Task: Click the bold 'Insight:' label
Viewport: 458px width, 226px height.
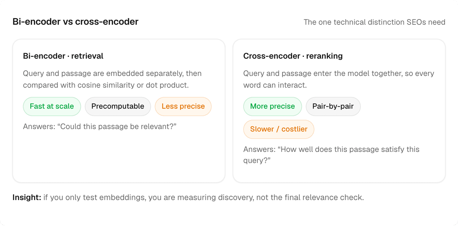Action: point(27,198)
